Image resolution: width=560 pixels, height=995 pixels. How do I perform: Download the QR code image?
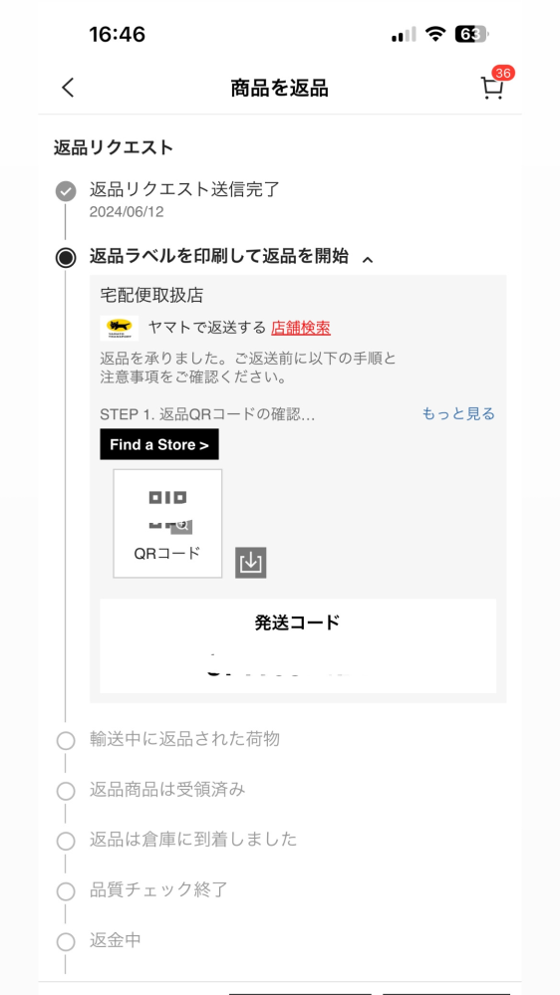(x=251, y=562)
